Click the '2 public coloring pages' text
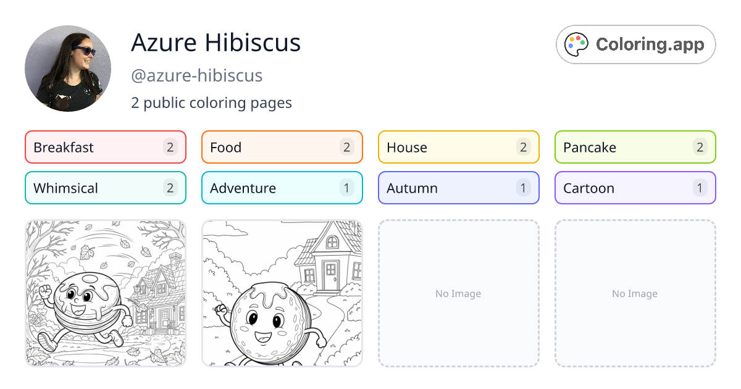 click(211, 102)
